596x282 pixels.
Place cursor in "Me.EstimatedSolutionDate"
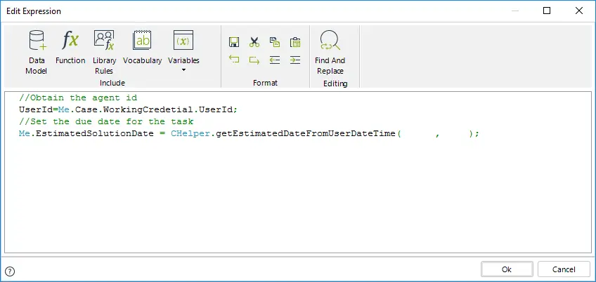pyautogui.click(x=86, y=133)
